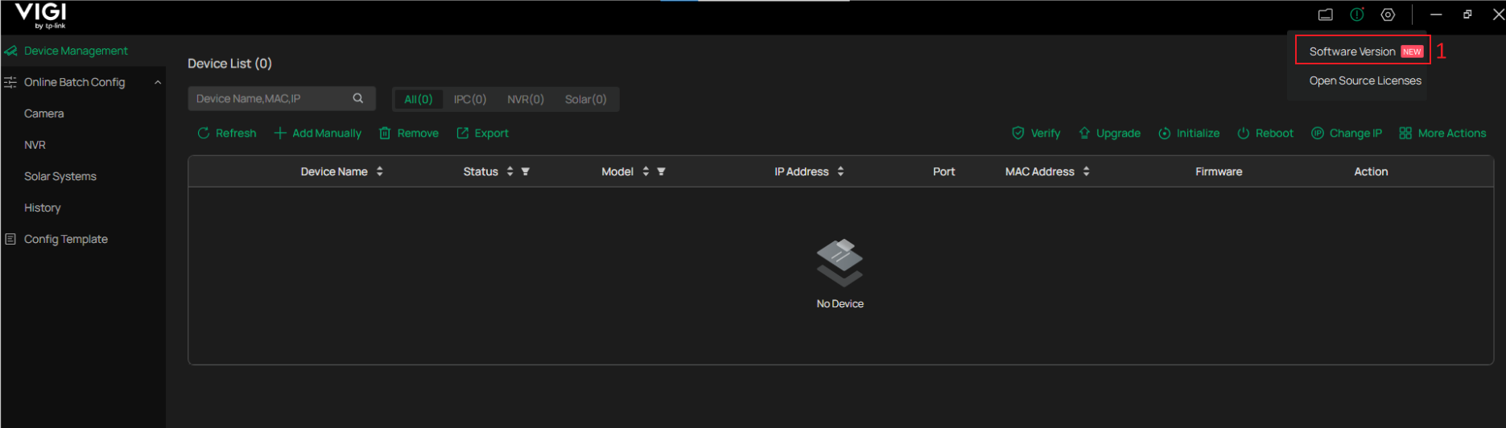The image size is (1506, 428).
Task: Switch to the NVR(0) filter tab
Action: 526,99
